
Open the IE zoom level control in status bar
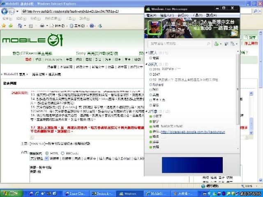(249, 186)
